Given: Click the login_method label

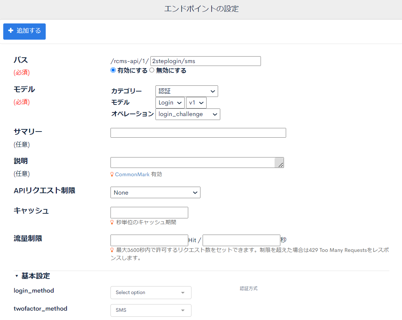Looking at the screenshot, I should coord(34,290).
